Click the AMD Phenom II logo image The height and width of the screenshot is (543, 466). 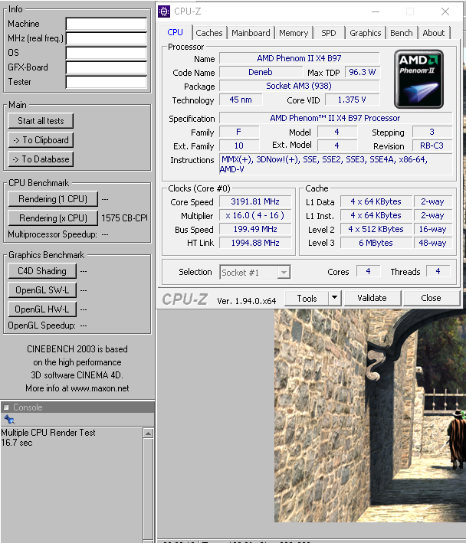[418, 79]
